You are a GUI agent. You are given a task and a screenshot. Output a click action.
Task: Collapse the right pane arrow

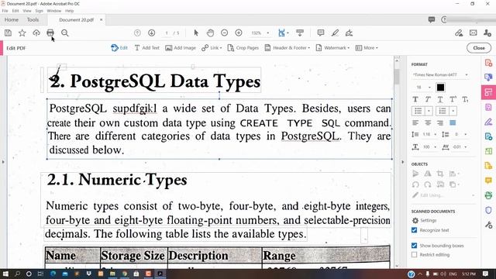tap(403, 162)
